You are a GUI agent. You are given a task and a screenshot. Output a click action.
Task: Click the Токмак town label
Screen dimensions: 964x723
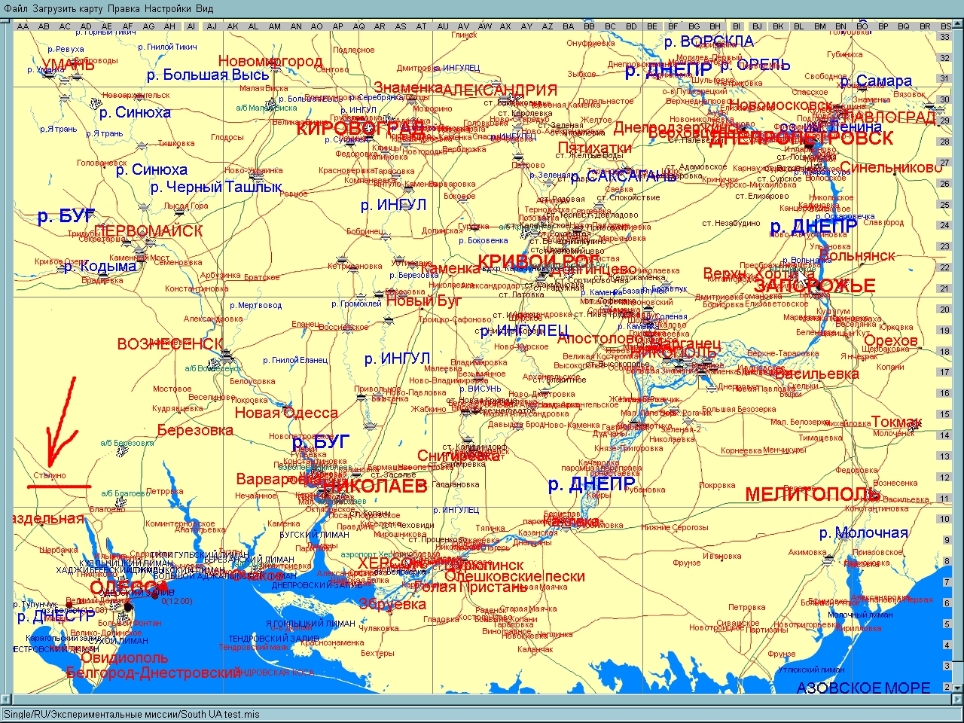click(897, 422)
